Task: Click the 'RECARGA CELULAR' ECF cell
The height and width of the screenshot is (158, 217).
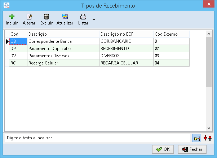Action: pos(127,63)
